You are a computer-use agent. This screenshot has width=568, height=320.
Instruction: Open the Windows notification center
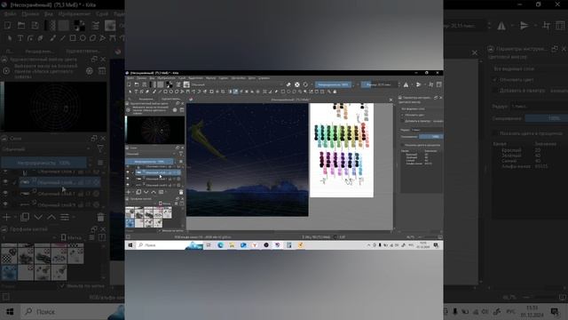436,245
